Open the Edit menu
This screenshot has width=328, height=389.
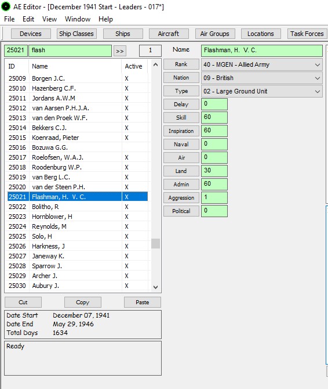click(x=28, y=19)
